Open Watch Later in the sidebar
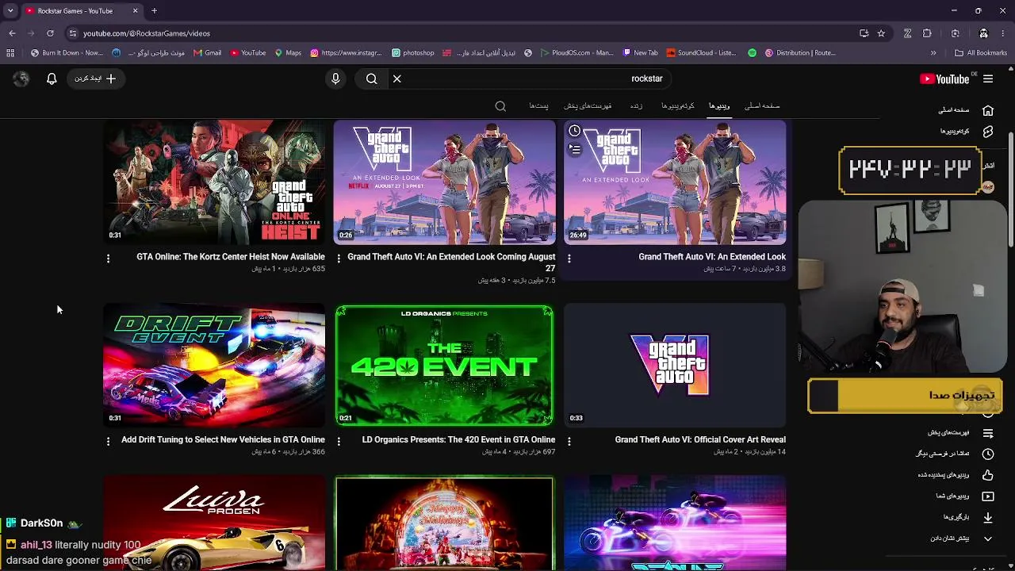1015x571 pixels. point(954,454)
